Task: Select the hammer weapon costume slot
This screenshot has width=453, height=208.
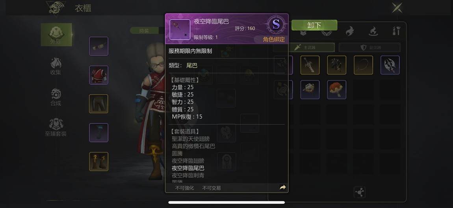Action: tap(98, 46)
